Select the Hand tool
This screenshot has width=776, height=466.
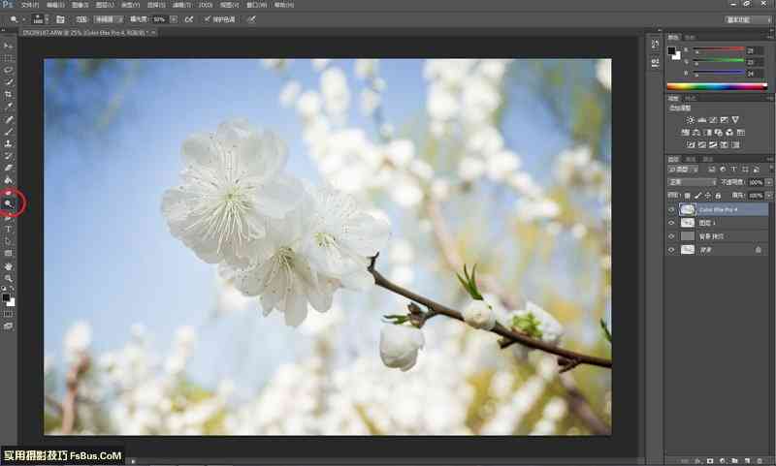[x=9, y=265]
